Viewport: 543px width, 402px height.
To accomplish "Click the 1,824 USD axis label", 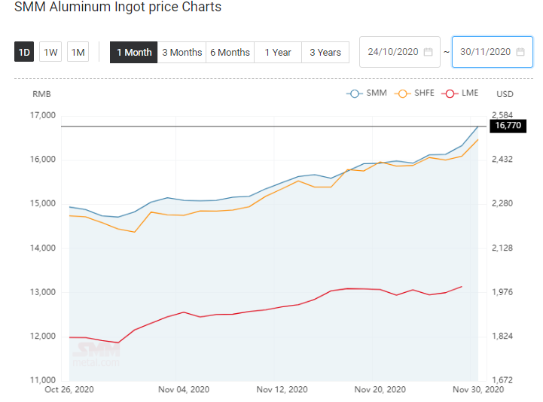I will tap(502, 336).
